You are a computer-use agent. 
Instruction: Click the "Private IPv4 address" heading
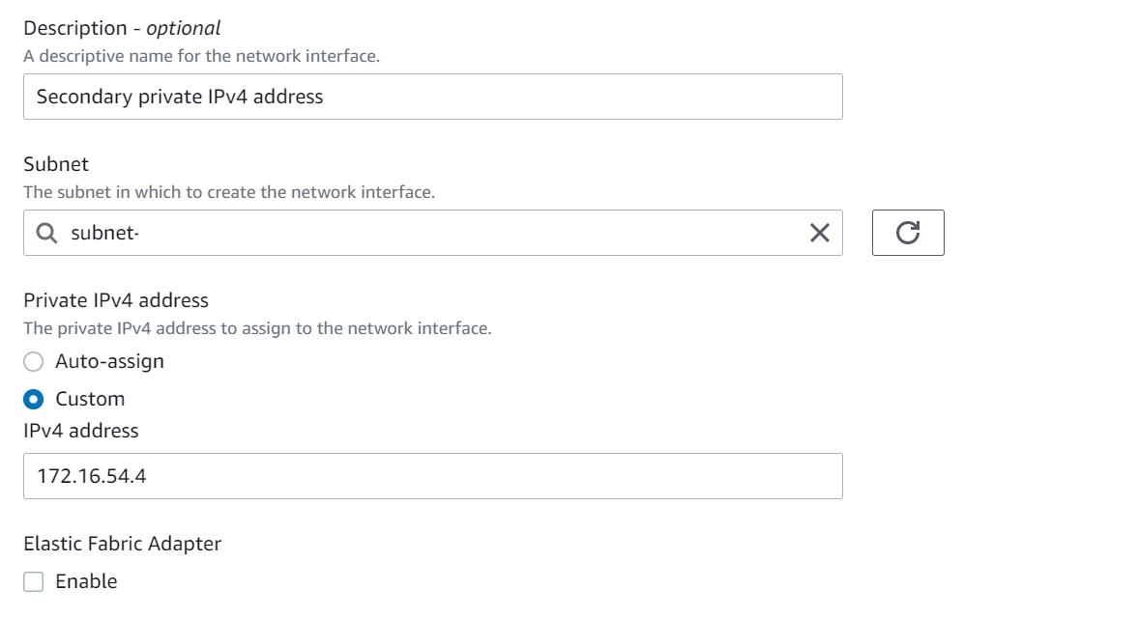(x=116, y=300)
